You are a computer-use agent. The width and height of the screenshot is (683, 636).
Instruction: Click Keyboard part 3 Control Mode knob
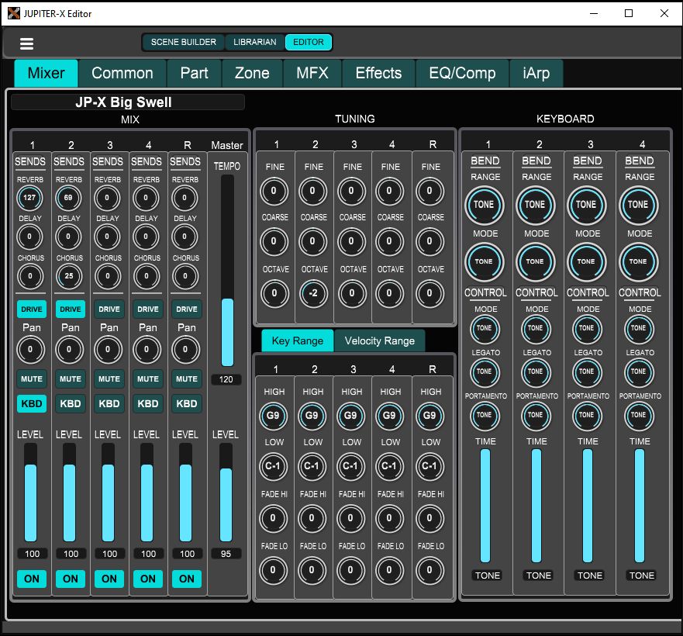(587, 329)
